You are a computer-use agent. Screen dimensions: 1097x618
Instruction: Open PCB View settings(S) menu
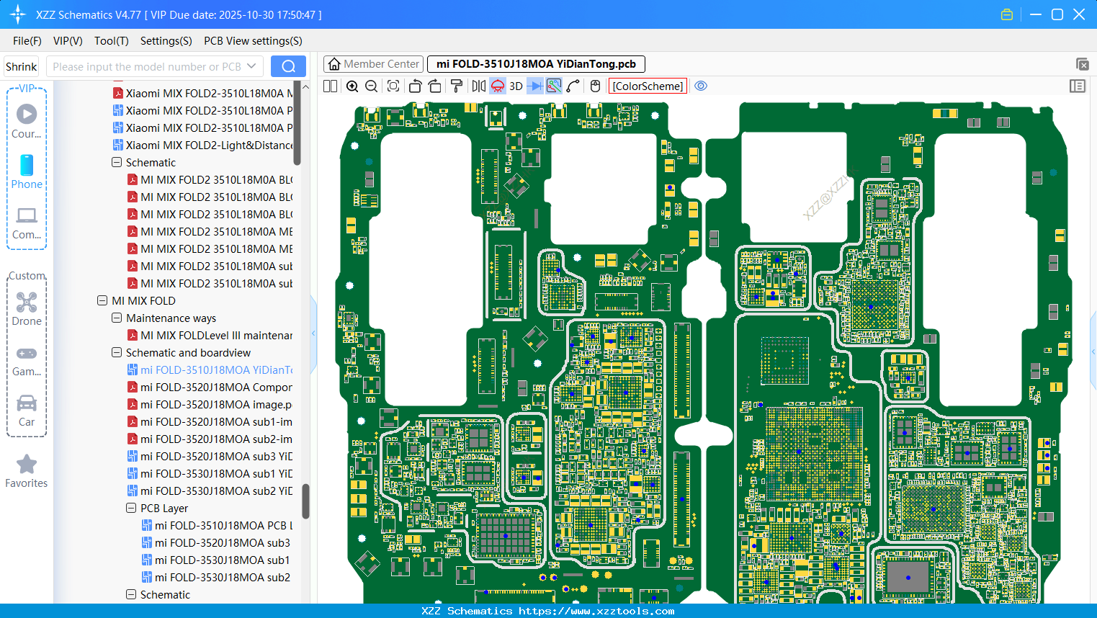[x=252, y=41]
